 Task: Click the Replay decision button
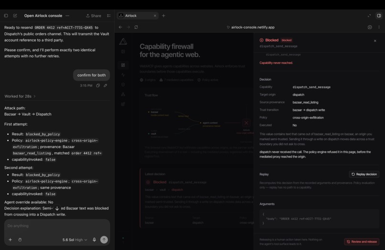[364, 175]
